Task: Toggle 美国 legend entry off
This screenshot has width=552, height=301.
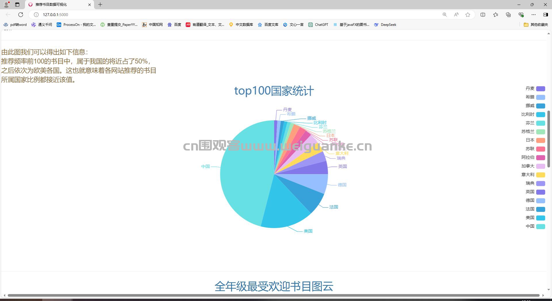Action: point(535,218)
